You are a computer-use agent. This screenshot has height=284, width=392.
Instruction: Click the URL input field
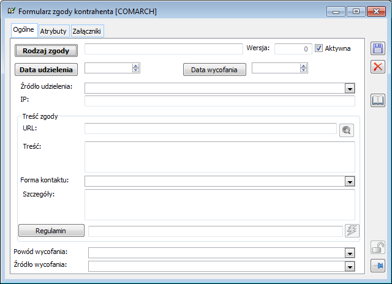tap(211, 129)
